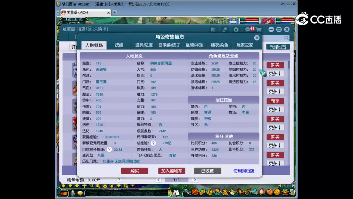Expand 更多 under the second 购买 button
353x199 pixels.
pos(275,91)
